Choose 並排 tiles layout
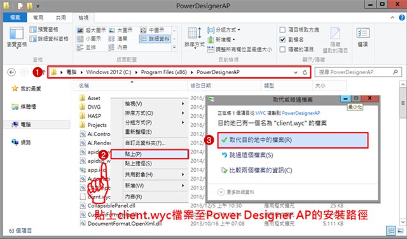407x239 pixels. 86,48
